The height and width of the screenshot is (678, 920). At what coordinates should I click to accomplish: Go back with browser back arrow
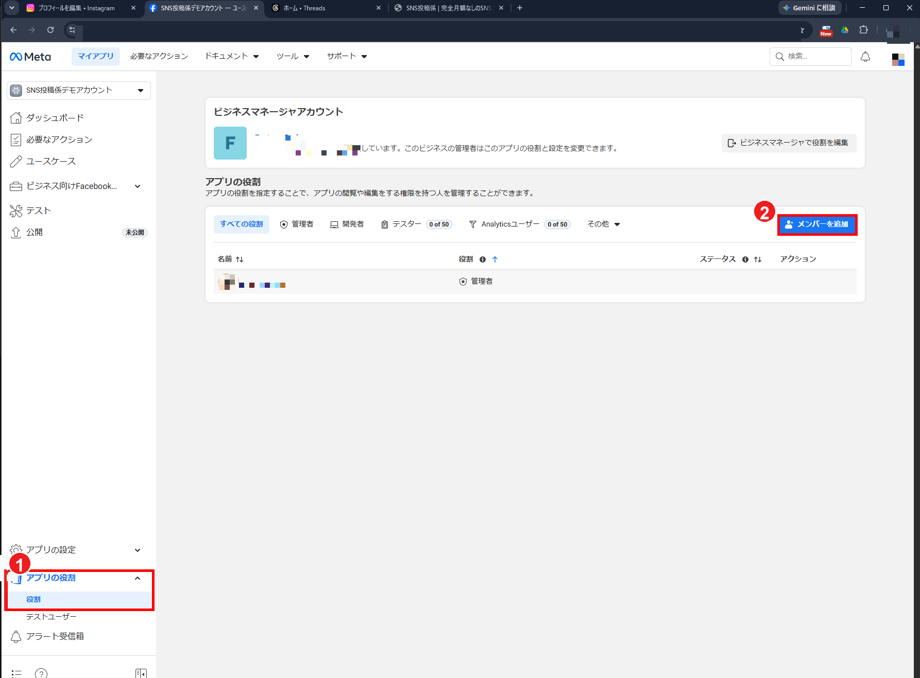pos(13,30)
